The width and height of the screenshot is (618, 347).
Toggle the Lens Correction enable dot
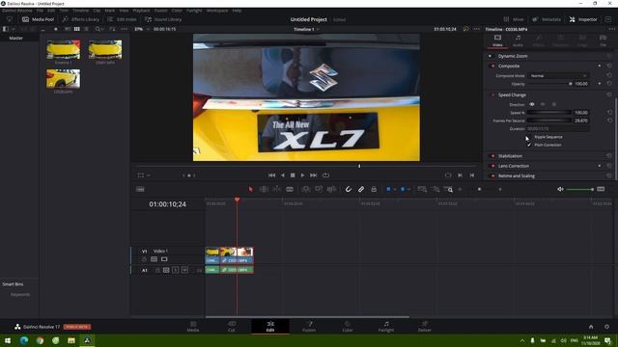point(492,166)
